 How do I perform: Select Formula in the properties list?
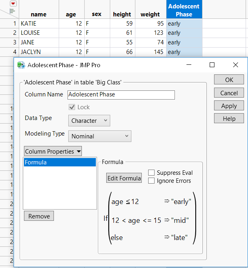coord(60,162)
